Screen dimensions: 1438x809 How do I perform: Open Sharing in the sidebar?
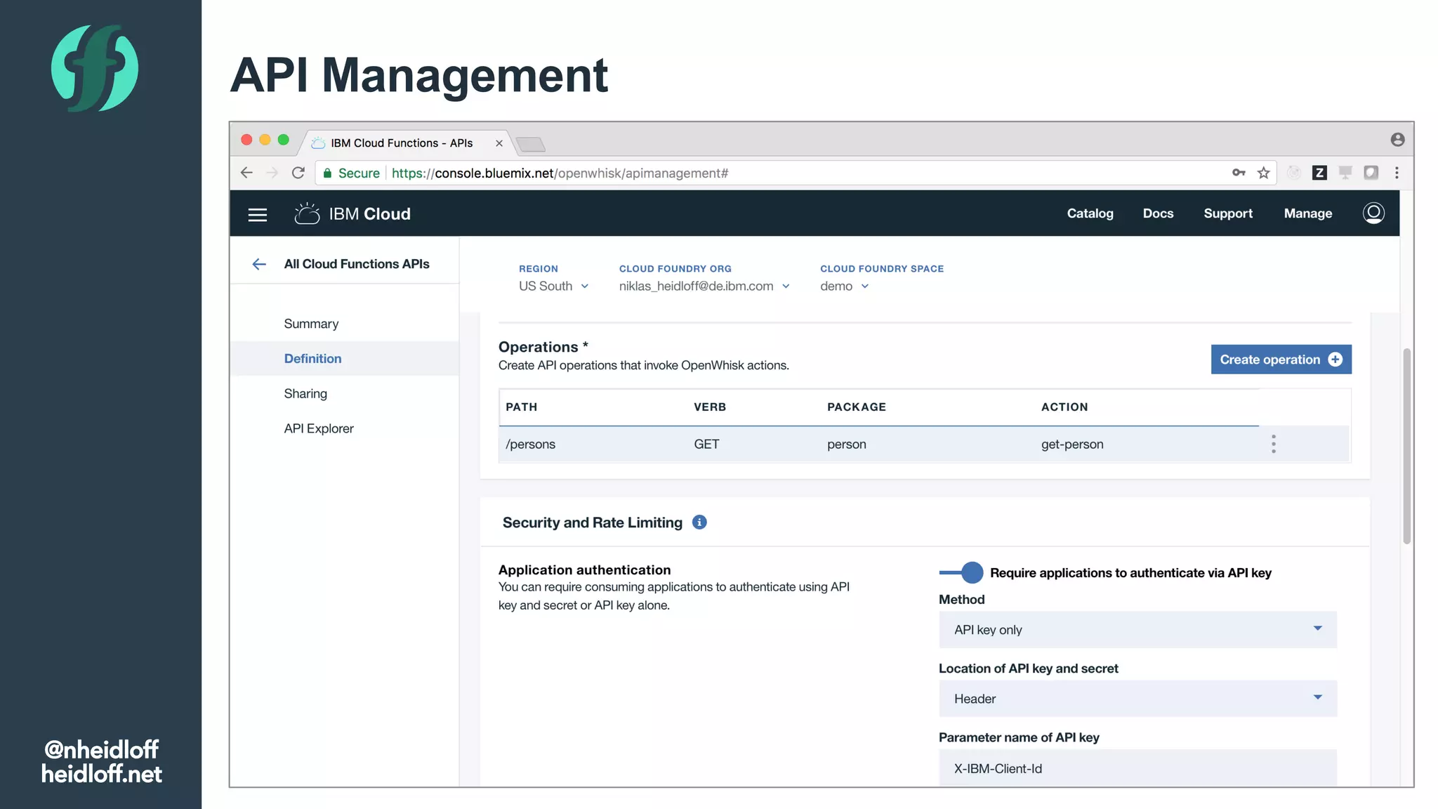305,393
